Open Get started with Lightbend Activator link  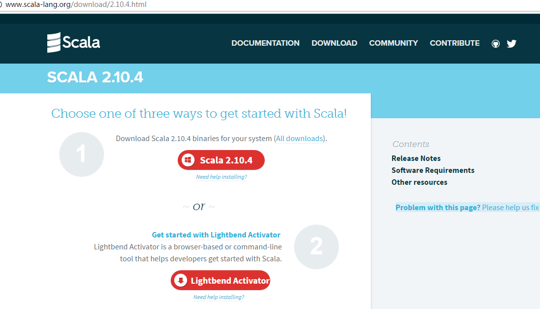[216, 235]
